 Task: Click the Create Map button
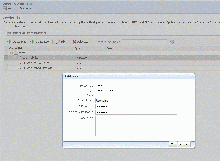point(17,42)
